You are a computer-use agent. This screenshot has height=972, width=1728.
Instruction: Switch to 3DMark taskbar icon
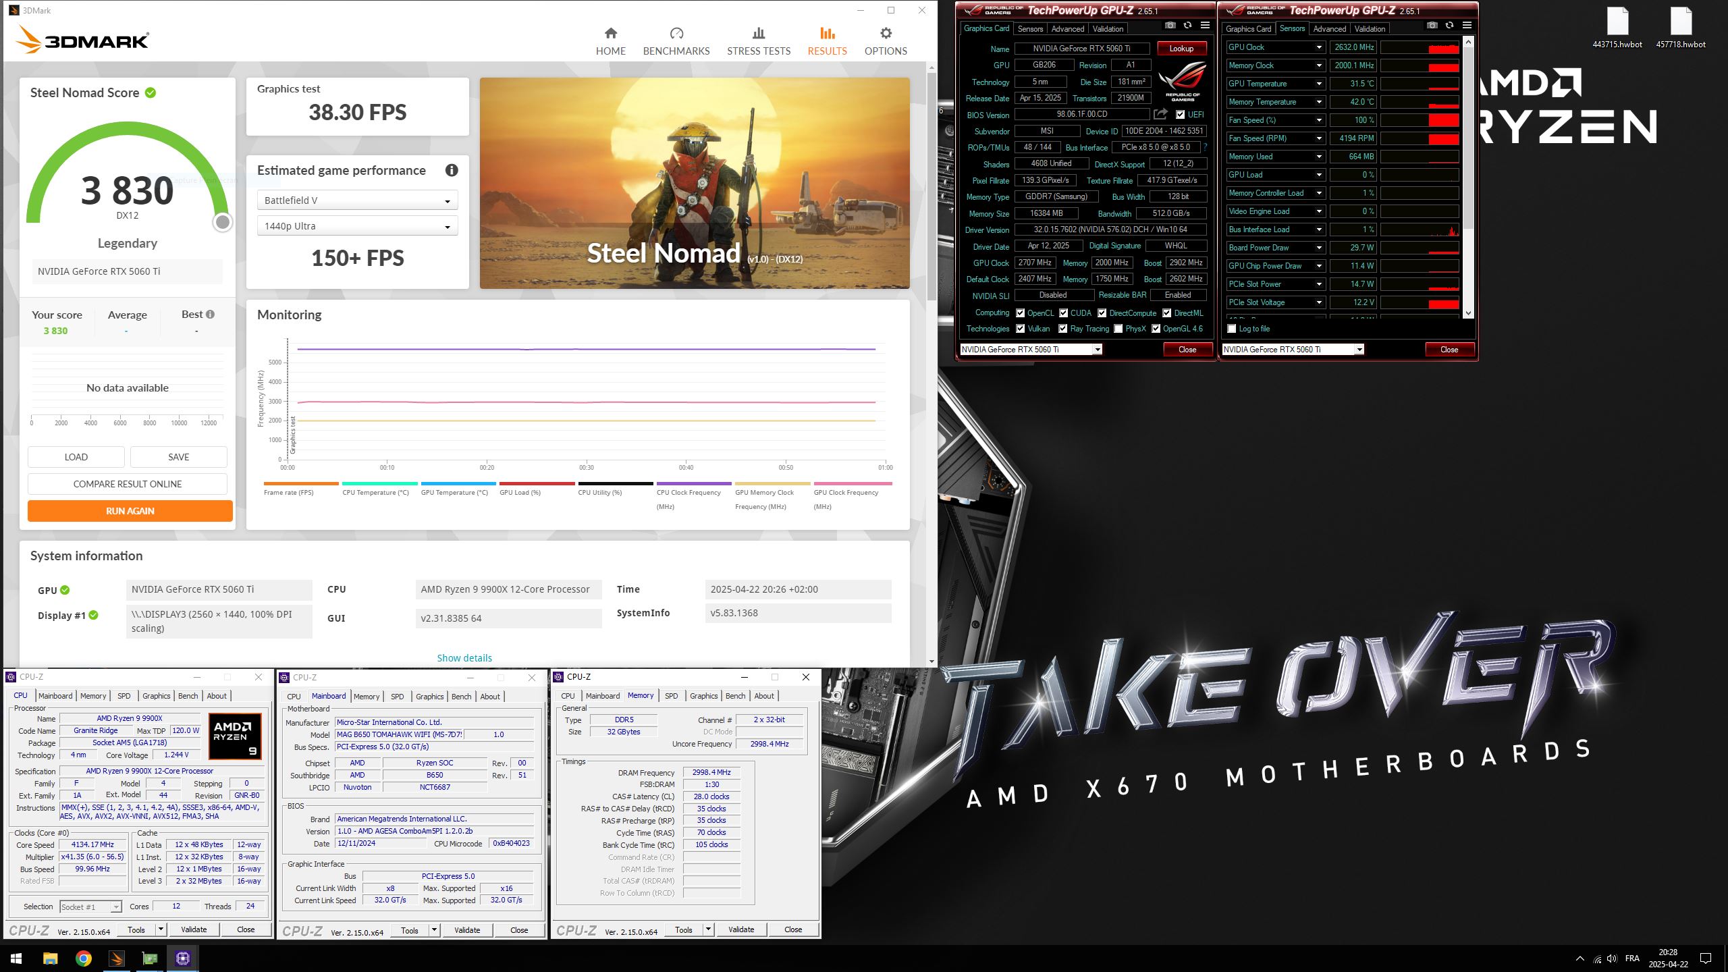(x=116, y=958)
